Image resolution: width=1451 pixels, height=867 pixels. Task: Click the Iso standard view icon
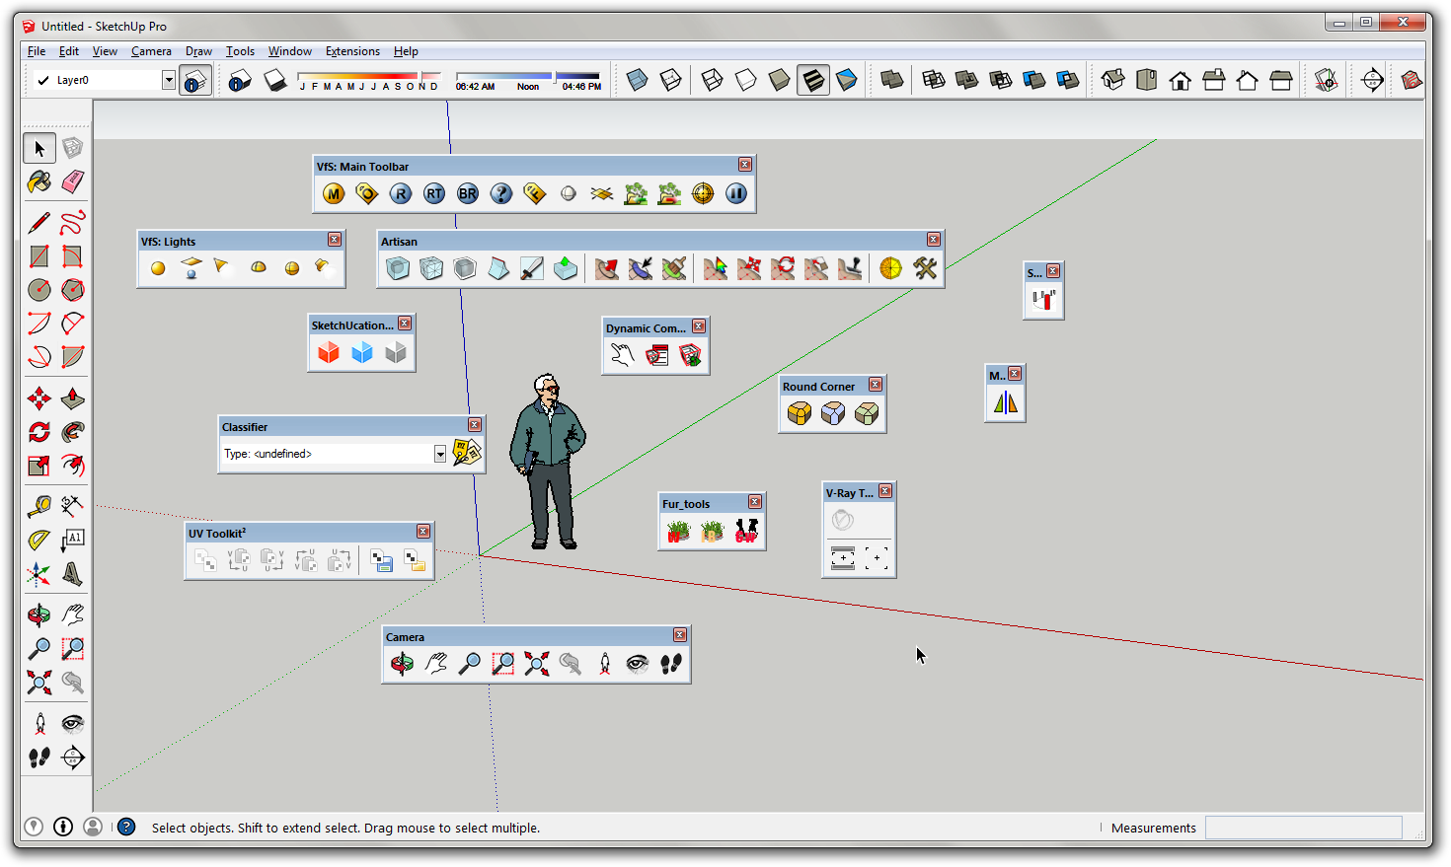[1113, 80]
